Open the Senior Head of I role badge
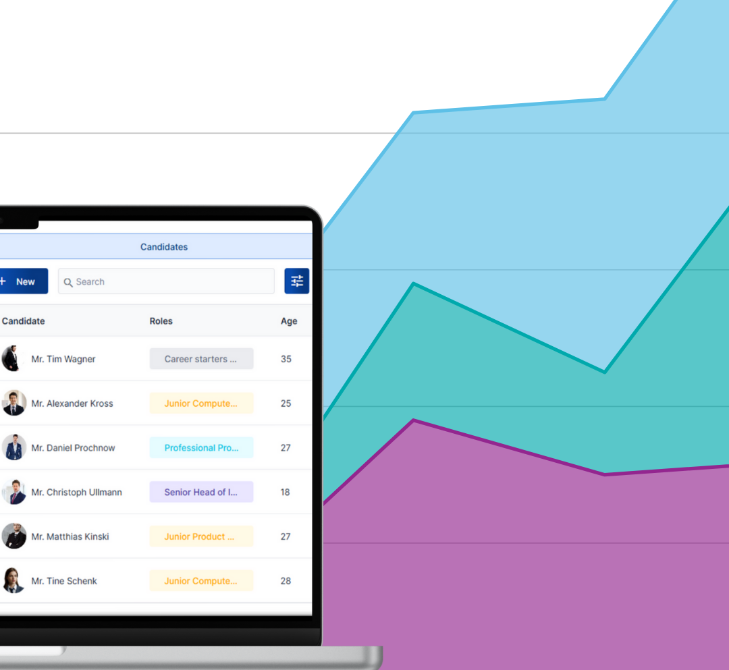729x670 pixels. pyautogui.click(x=201, y=492)
